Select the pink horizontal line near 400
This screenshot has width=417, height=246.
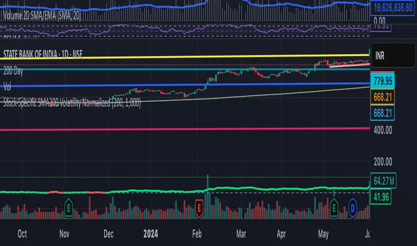coord(185,129)
